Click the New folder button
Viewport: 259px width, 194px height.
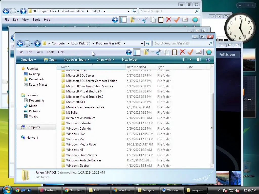[129, 60]
